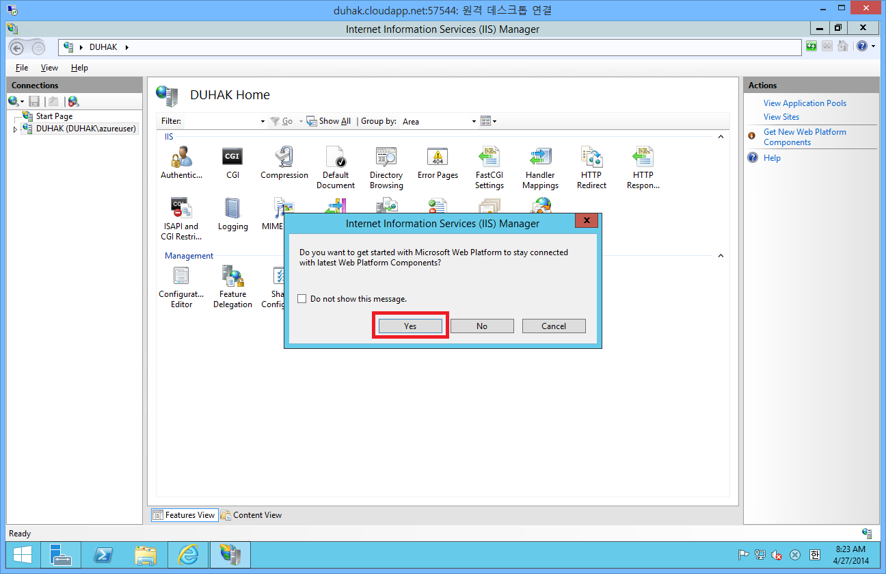The width and height of the screenshot is (886, 574).
Task: Click Web Platform download icon in Actions pane
Action: (x=752, y=136)
